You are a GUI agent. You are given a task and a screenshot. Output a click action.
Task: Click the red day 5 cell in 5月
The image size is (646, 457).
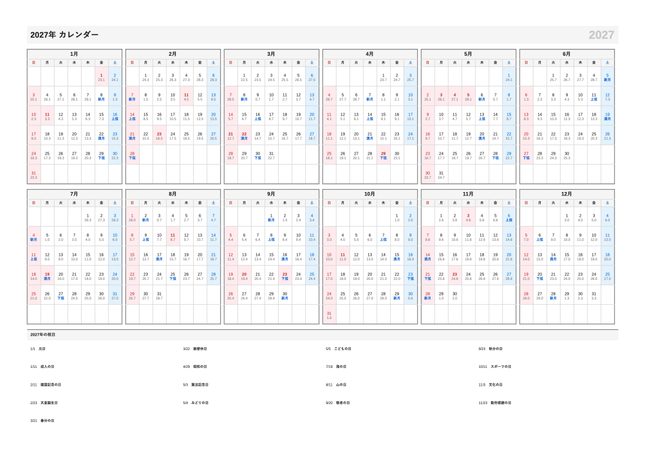468,97
